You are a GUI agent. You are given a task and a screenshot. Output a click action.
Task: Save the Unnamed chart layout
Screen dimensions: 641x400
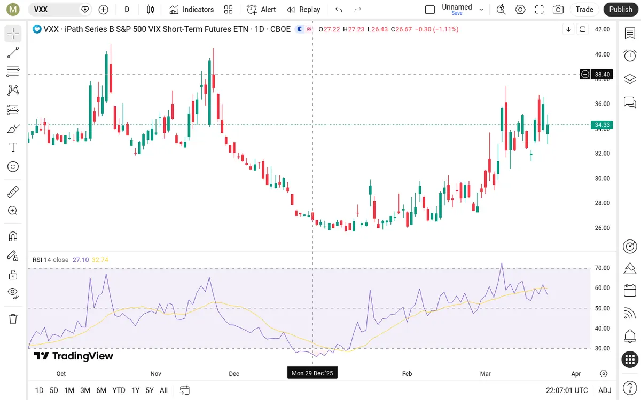(x=457, y=13)
